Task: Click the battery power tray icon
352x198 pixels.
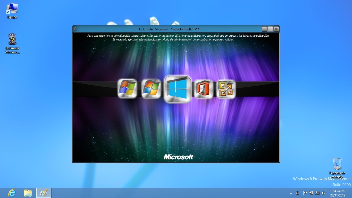Action: pyautogui.click(x=311, y=193)
